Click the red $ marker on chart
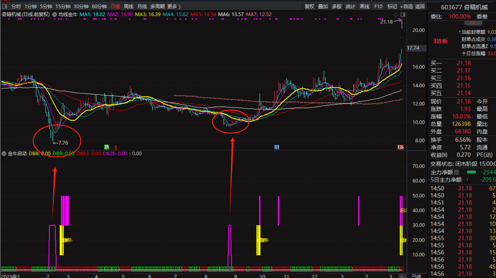Screen dimensions: 496x278 tap(116, 148)
